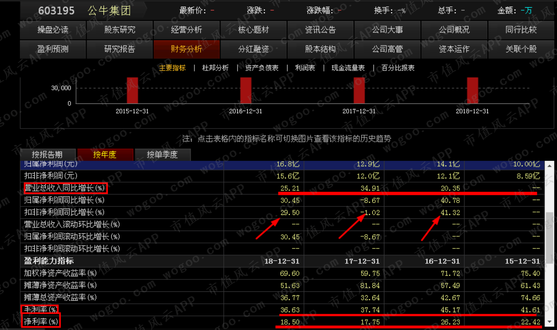
Task: Click the 34.91 revenue growth value
Action: pos(370,188)
